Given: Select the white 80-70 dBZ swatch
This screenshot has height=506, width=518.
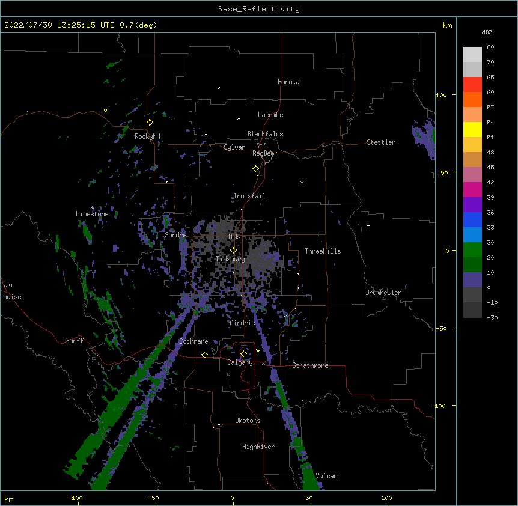Looking at the screenshot, I should 472,55.
